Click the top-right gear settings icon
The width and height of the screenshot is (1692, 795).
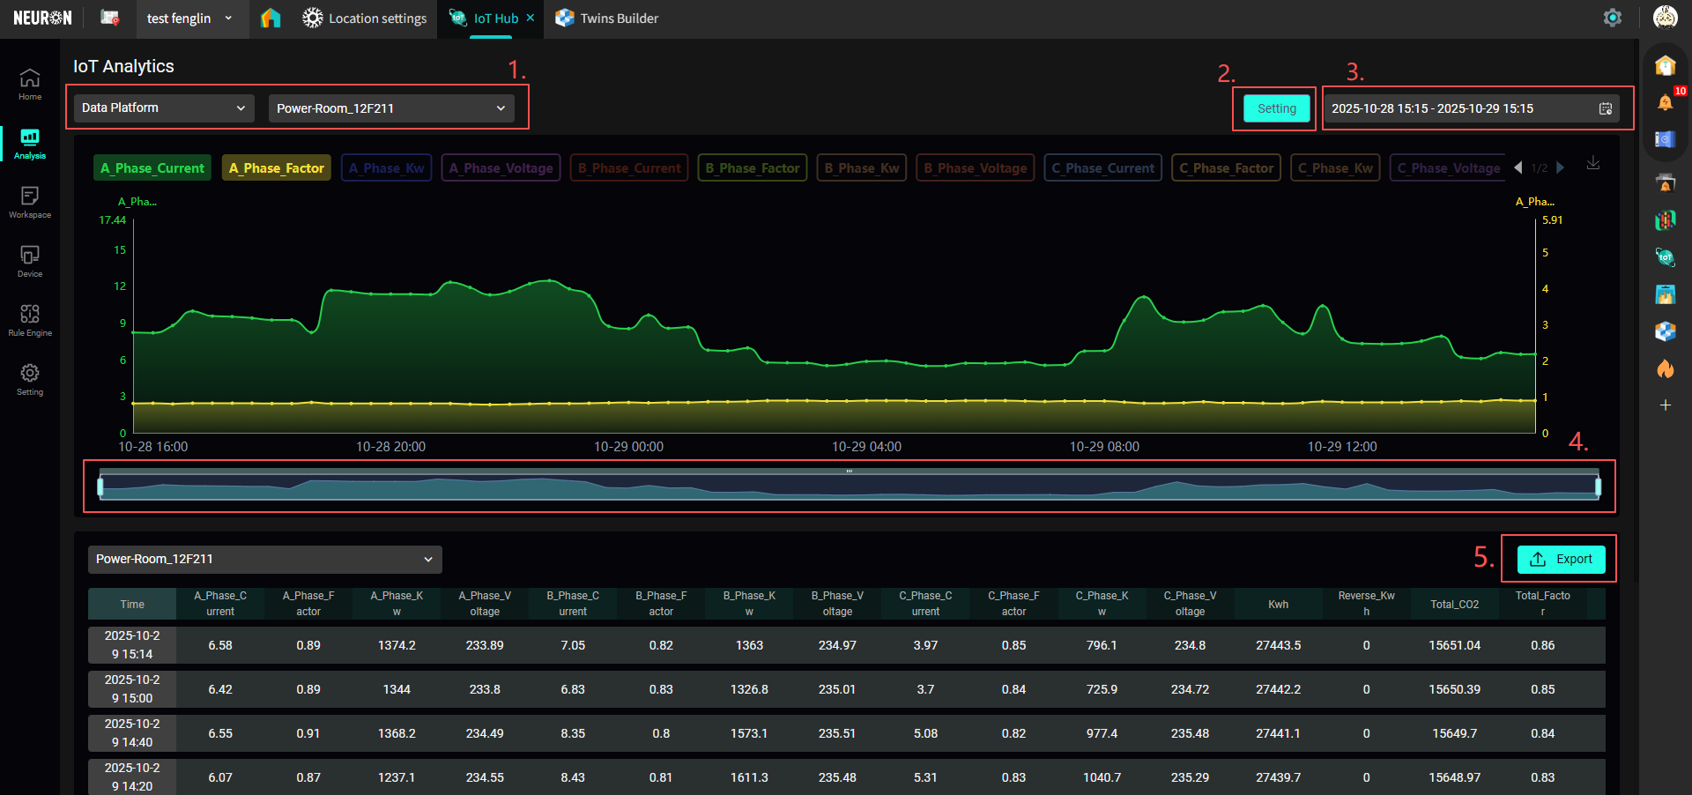click(1612, 19)
